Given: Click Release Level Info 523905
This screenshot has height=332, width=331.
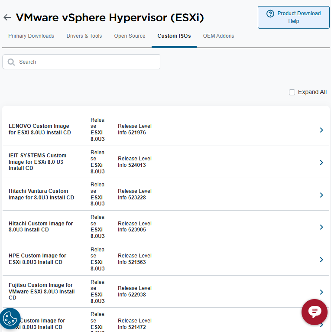Looking at the screenshot, I should [x=135, y=227].
